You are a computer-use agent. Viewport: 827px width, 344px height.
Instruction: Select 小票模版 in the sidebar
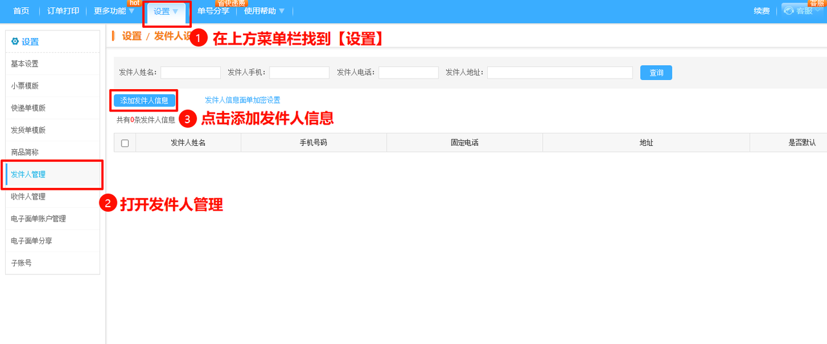click(52, 86)
